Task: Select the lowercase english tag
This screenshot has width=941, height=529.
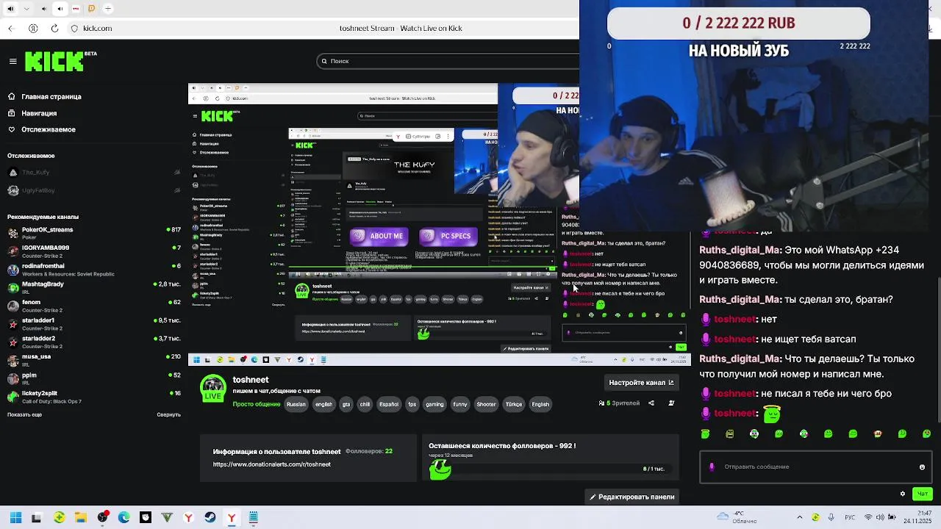Action: (324, 404)
